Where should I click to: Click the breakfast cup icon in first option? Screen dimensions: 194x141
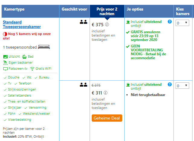128,22
